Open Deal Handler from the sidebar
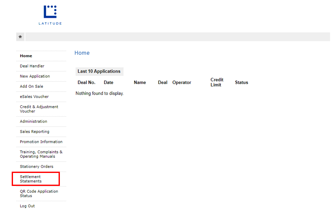The height and width of the screenshot is (210, 331). (x=32, y=66)
